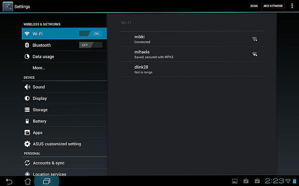Screen dimensions: 299x186
Task: Click mihaela network secured signal icon
Action: [255, 54]
